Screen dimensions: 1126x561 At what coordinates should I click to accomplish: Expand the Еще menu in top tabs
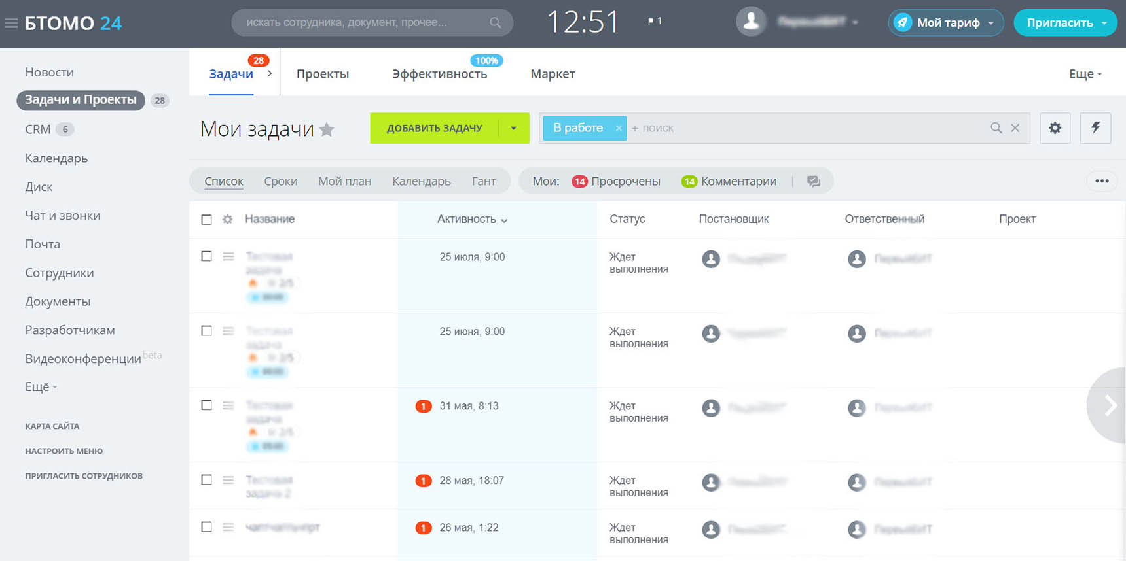click(1085, 74)
